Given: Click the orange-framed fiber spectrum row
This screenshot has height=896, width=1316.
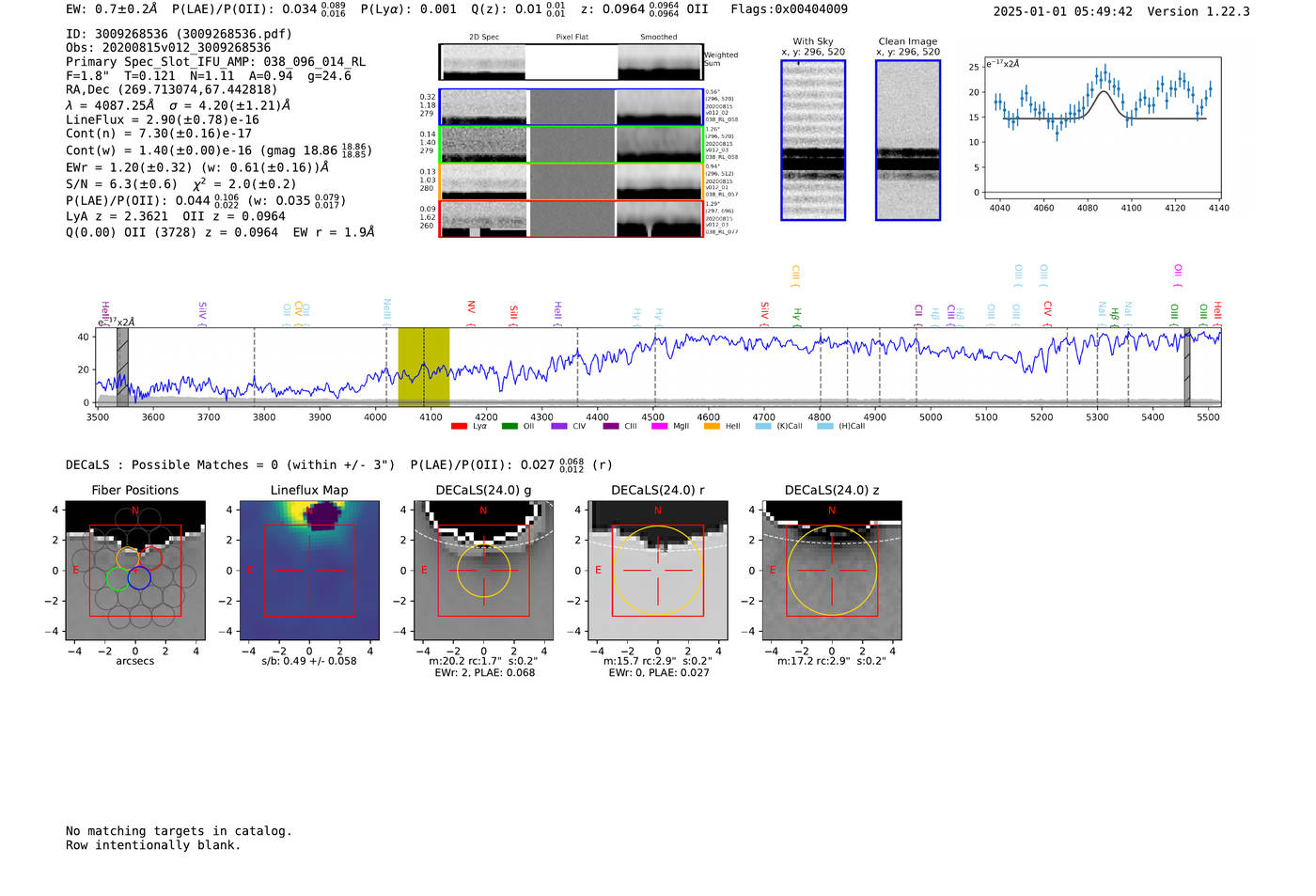Looking at the screenshot, I should 572,181.
